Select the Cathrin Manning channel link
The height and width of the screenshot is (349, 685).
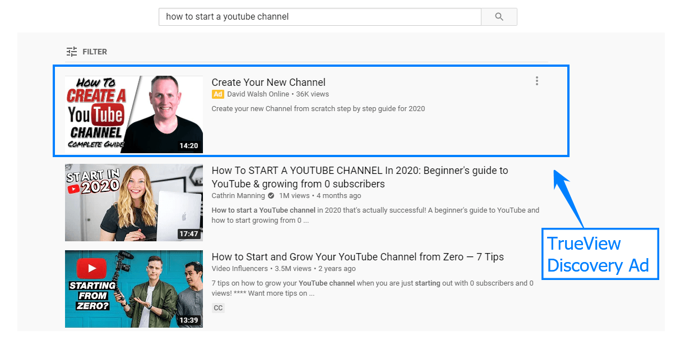(238, 195)
